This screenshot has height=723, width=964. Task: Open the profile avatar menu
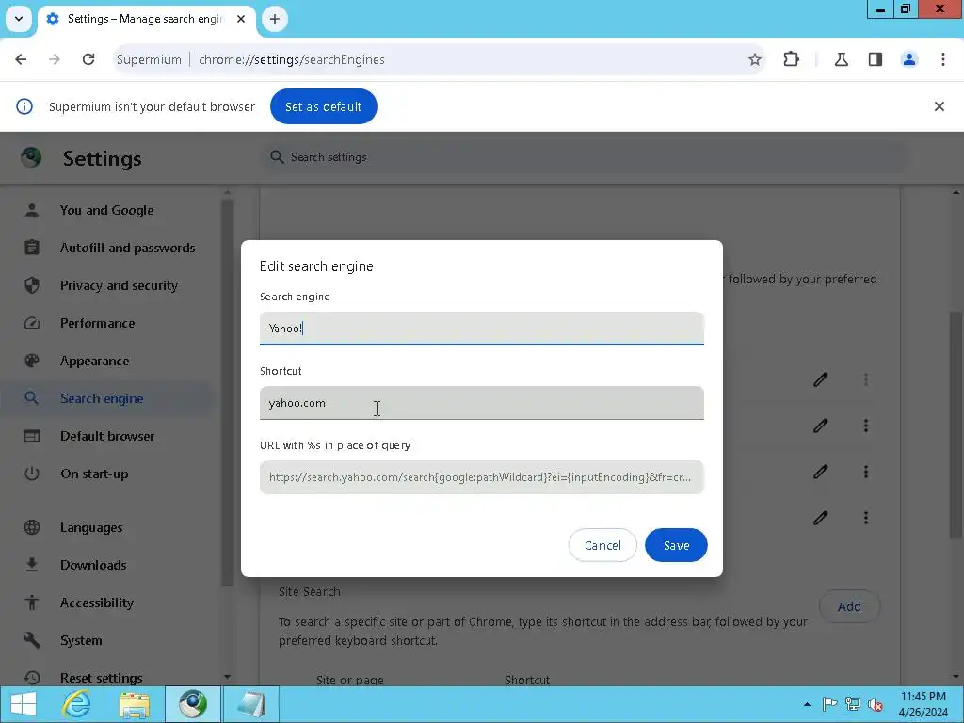[909, 59]
